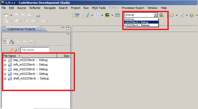Image resolution: width=198 pixels, height=109 pixels.
Task: Click the blue lightning bolt icon
Action: [x=87, y=15]
